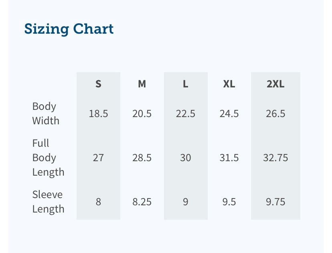Image resolution: width=332 pixels, height=253 pixels.
Task: Click the Sleeve Length row label
Action: [48, 202]
